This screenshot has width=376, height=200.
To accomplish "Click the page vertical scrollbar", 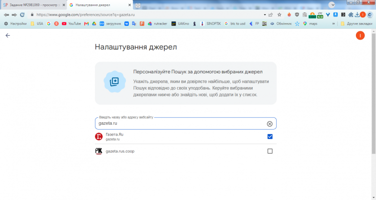I will coord(374,93).
